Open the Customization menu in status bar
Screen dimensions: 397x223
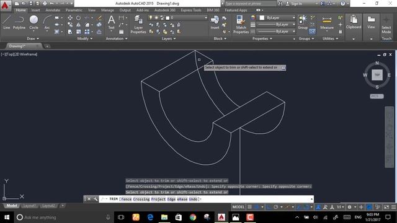point(393,207)
